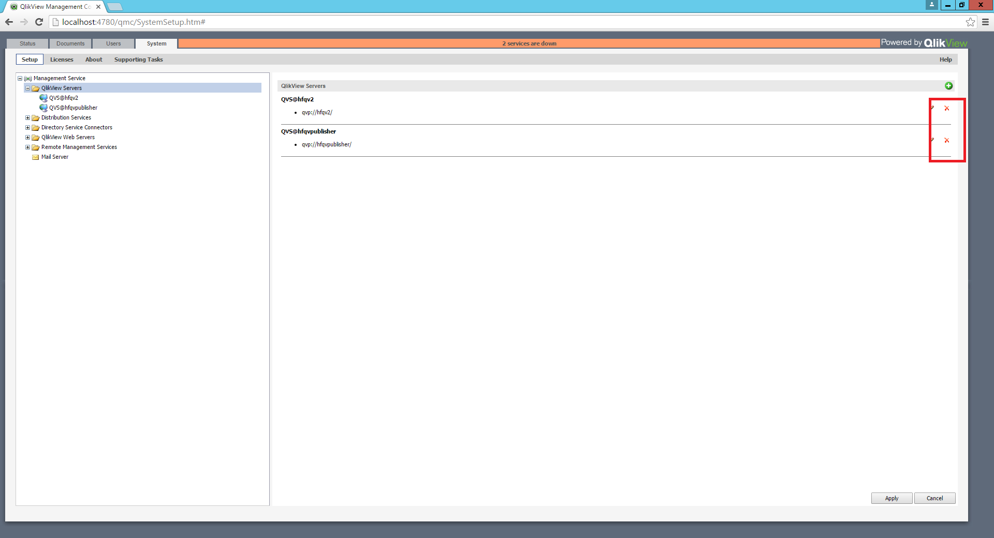Select Management Service root label
The image size is (994, 538).
[x=60, y=78]
